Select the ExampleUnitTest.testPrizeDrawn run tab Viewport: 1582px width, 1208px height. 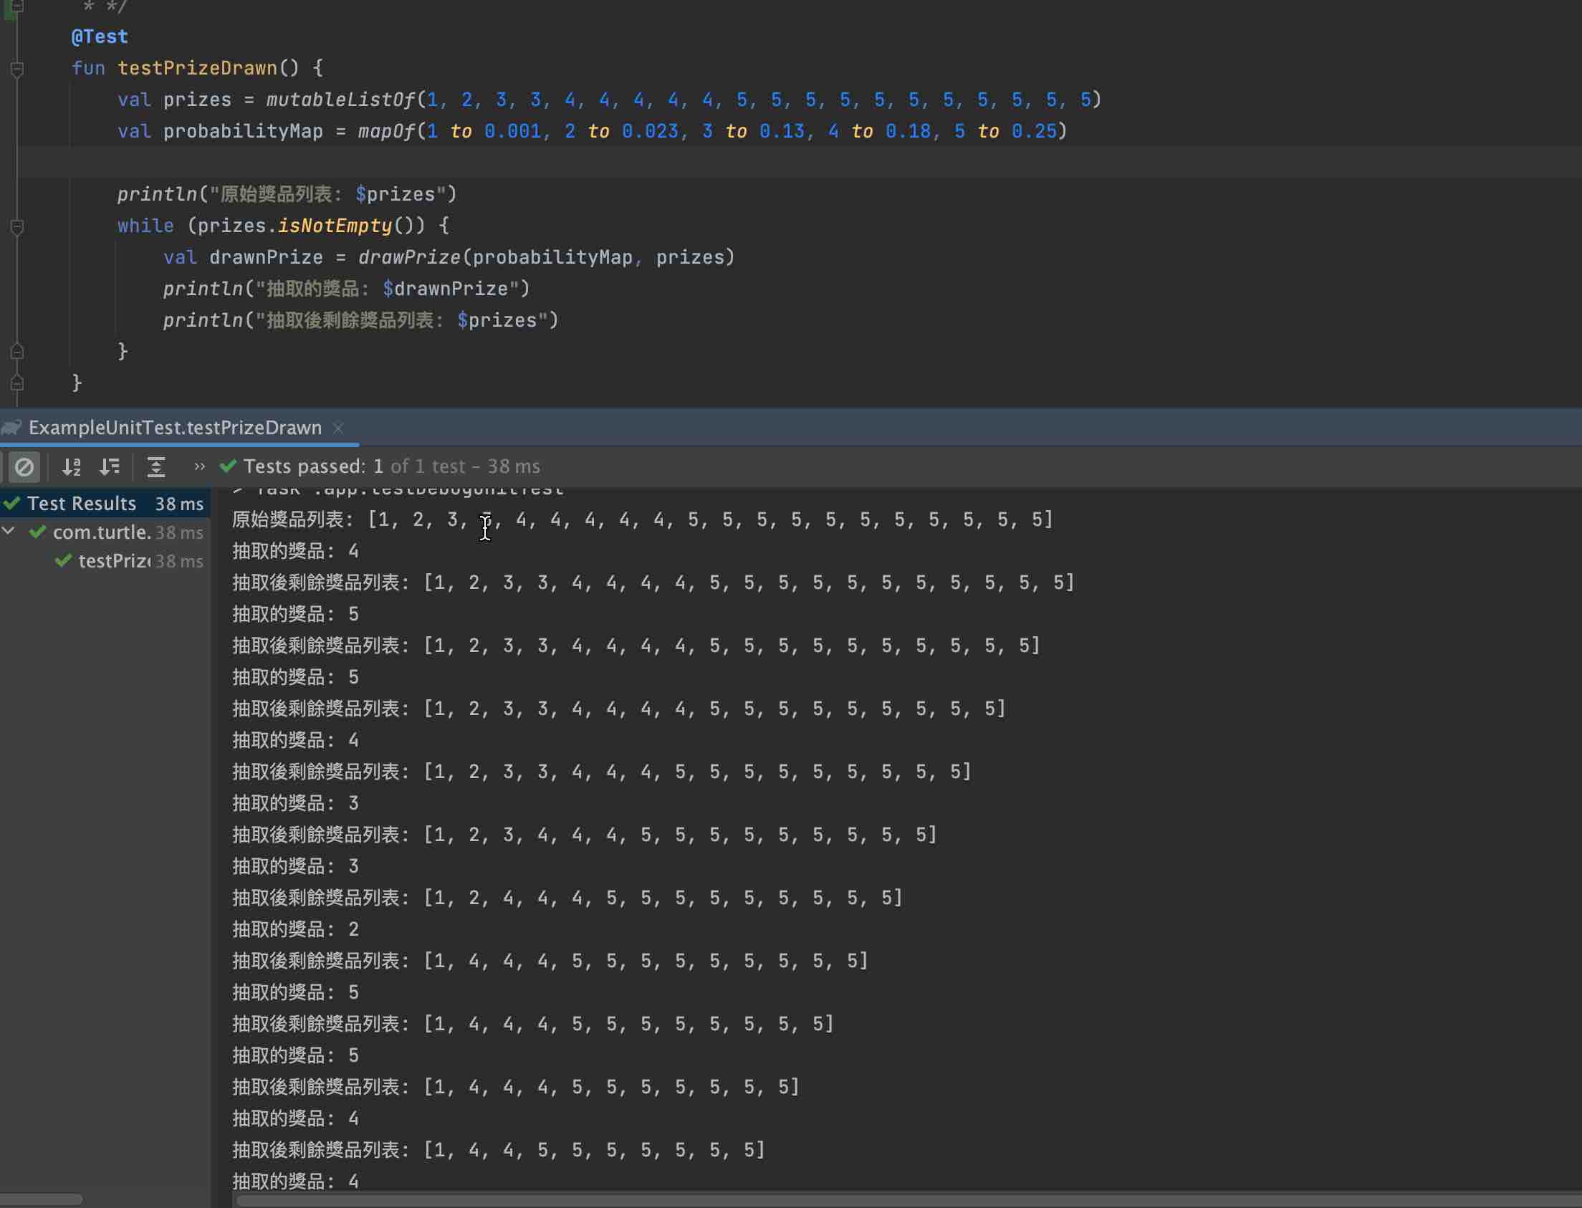click(175, 428)
